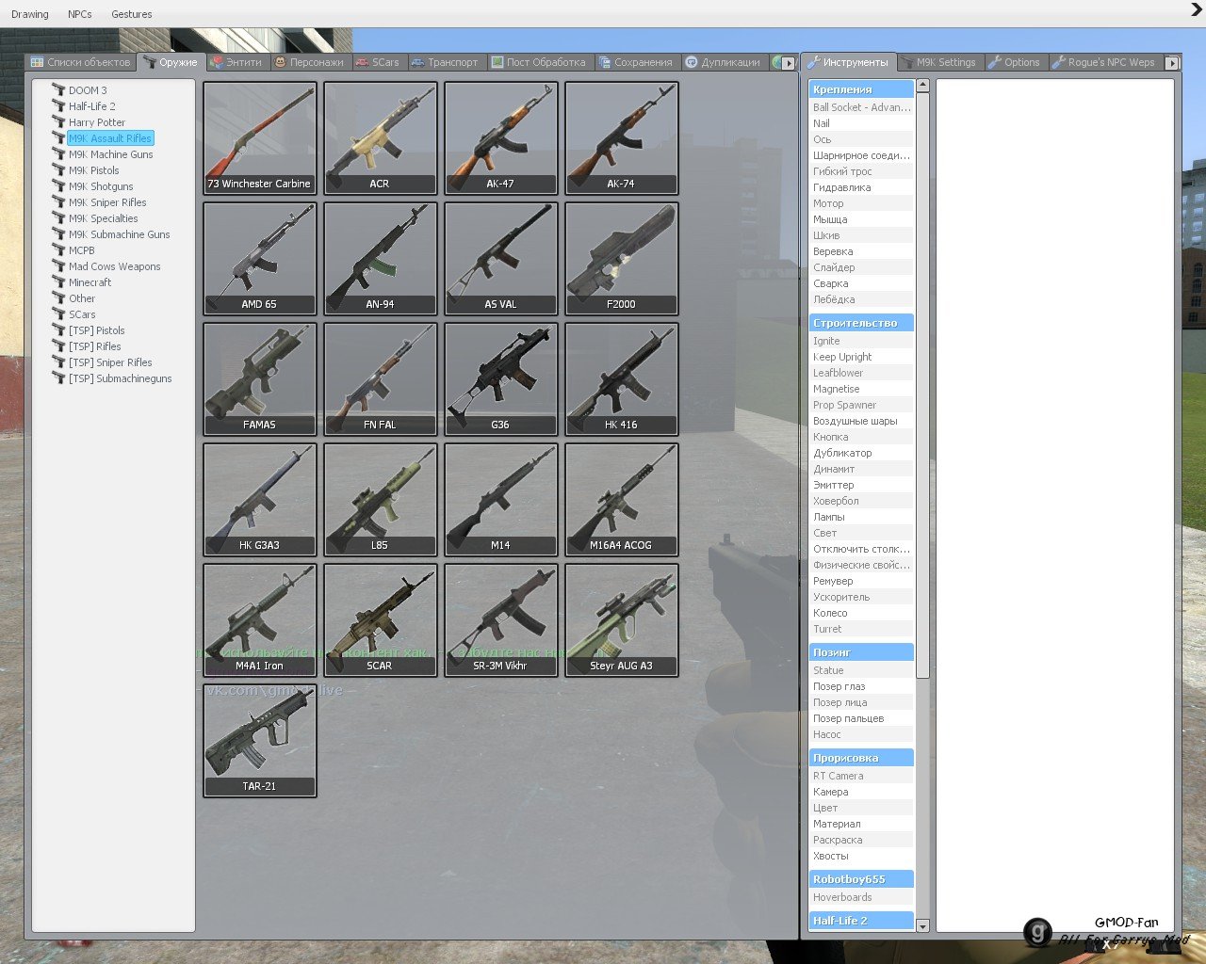Show more tool menu tabs arrow
Image resolution: width=1206 pixels, height=964 pixels.
pos(1172,63)
